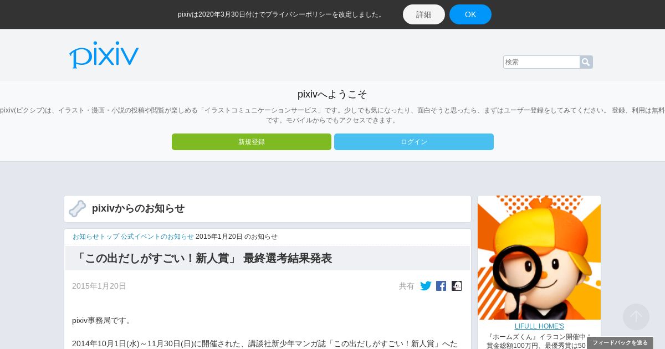Share the notice on Twitter

pyautogui.click(x=426, y=286)
